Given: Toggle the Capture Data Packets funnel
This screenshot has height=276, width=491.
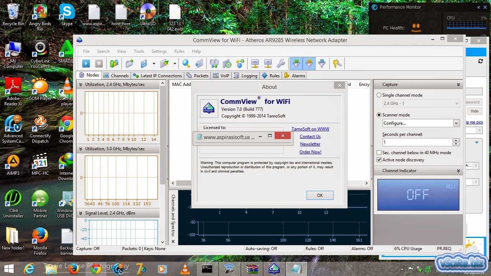Looking at the screenshot, I should tap(296, 64).
